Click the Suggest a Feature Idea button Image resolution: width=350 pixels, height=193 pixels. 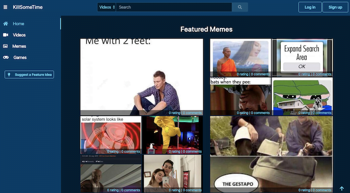[29, 75]
